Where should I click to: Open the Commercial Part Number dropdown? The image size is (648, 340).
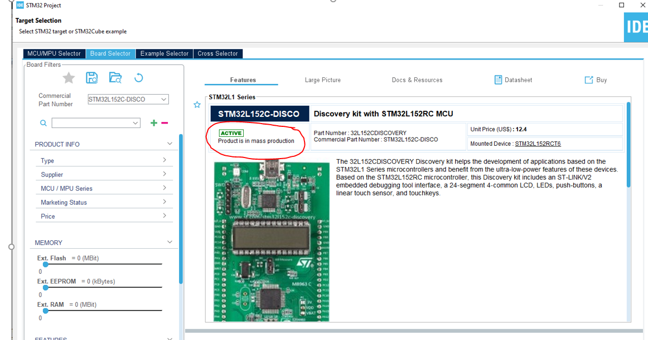click(x=163, y=99)
